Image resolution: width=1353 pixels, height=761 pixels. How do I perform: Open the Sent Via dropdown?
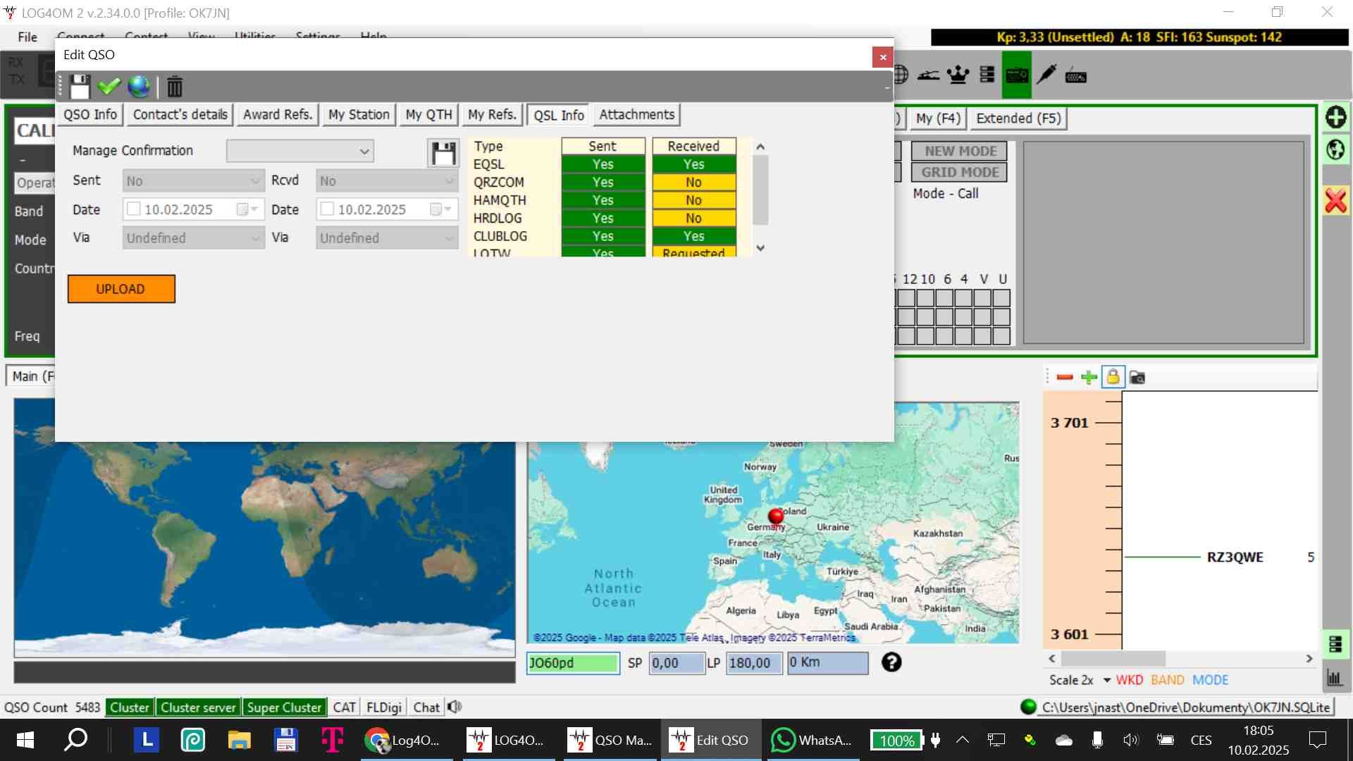pos(194,238)
